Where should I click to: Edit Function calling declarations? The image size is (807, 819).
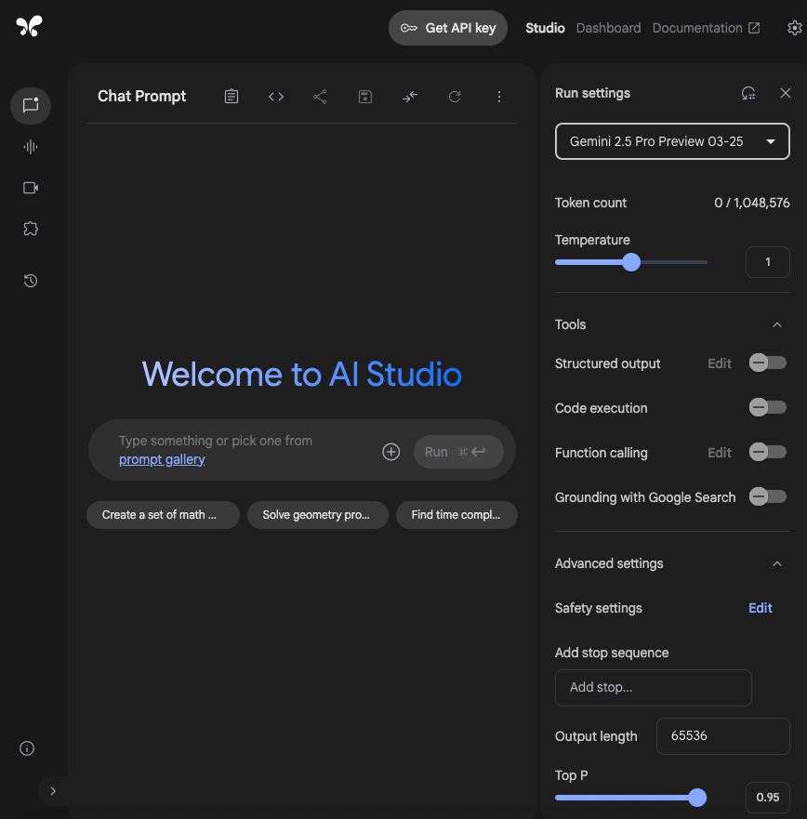[x=720, y=453]
